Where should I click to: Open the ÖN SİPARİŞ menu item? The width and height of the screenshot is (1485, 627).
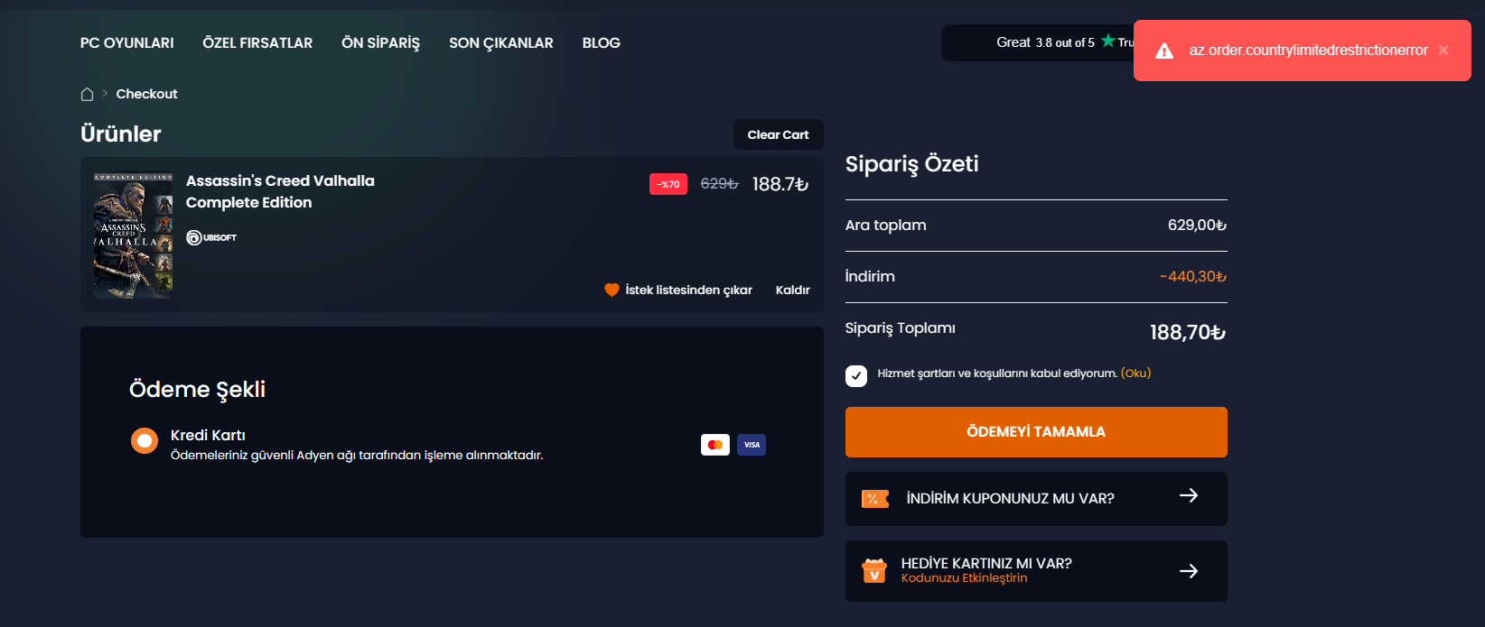pyautogui.click(x=380, y=42)
